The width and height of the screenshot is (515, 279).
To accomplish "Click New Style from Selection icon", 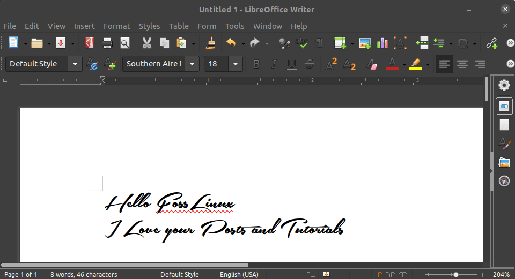I will (x=110, y=64).
